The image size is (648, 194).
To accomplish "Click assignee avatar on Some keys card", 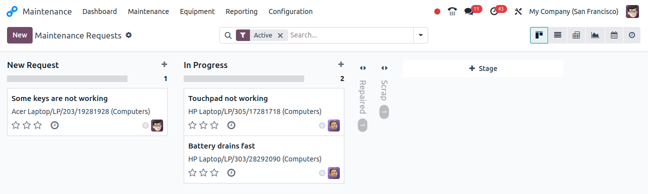I will pyautogui.click(x=157, y=125).
